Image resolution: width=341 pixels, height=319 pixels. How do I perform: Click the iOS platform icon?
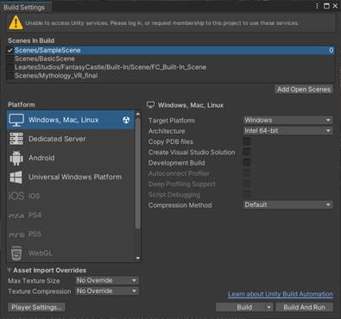[x=16, y=196]
